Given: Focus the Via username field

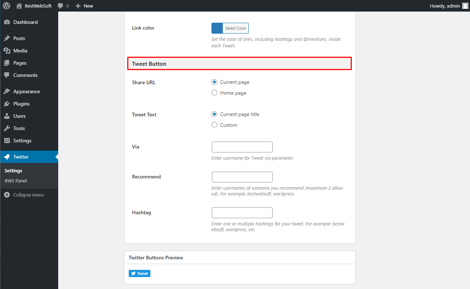Looking at the screenshot, I should [x=242, y=147].
